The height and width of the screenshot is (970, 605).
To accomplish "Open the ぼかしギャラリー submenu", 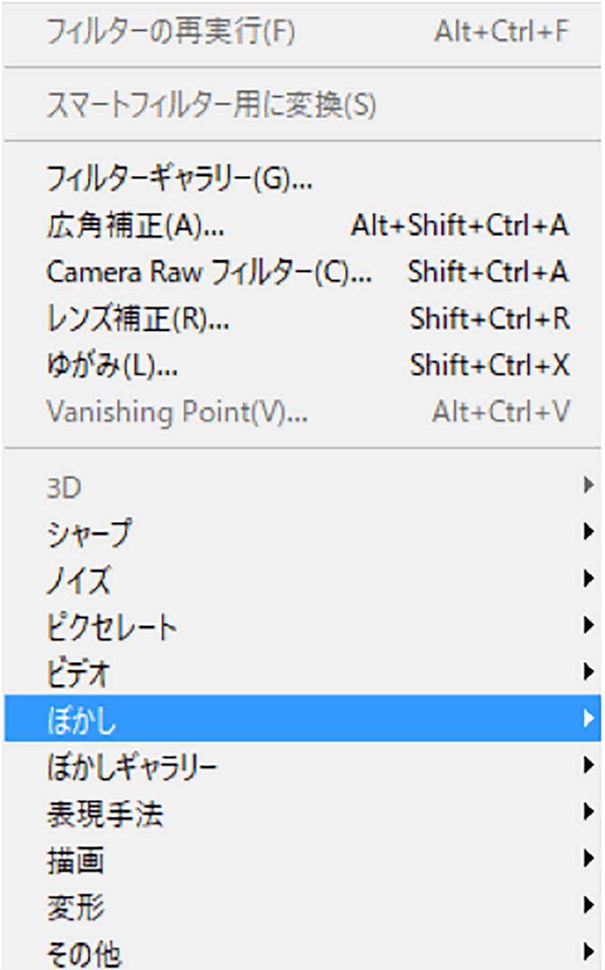I will 132,766.
